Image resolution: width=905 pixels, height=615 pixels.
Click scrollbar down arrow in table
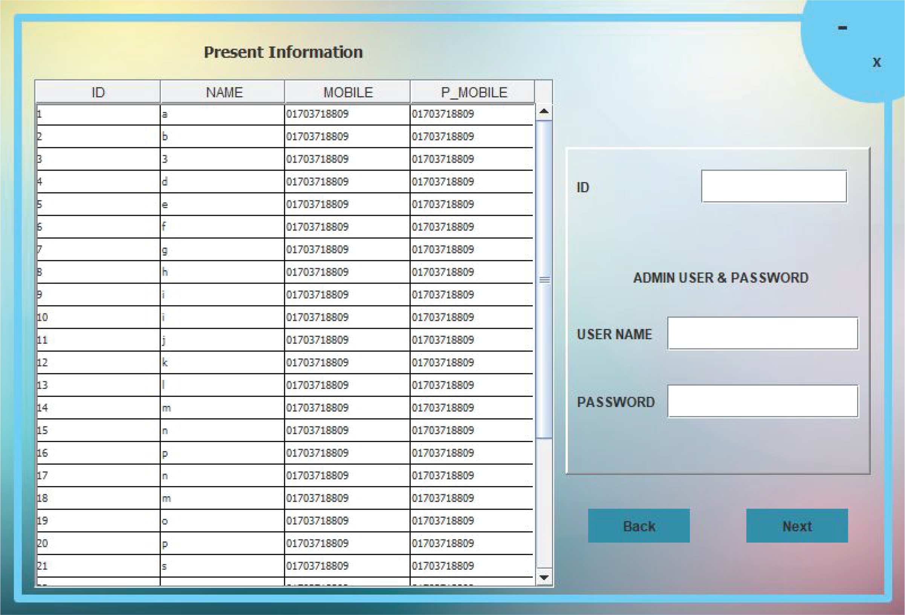[544, 577]
